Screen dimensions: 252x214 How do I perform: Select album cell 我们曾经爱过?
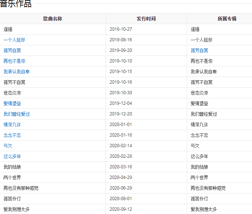204,114
